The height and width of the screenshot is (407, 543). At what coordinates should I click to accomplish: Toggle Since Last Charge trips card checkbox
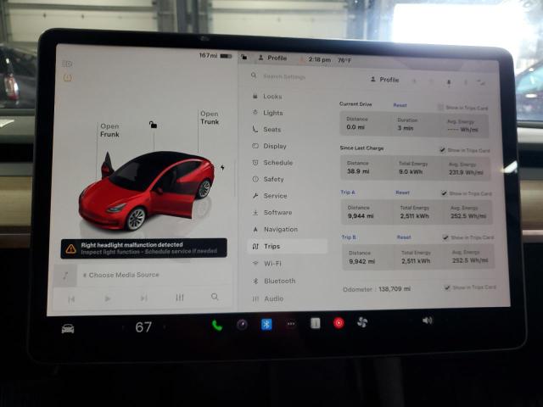coord(443,150)
